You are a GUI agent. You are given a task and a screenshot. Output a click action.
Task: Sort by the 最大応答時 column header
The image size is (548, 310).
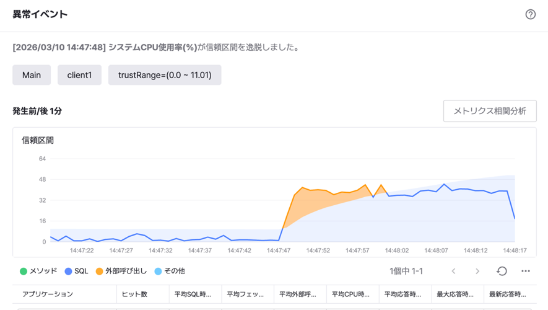(x=455, y=294)
